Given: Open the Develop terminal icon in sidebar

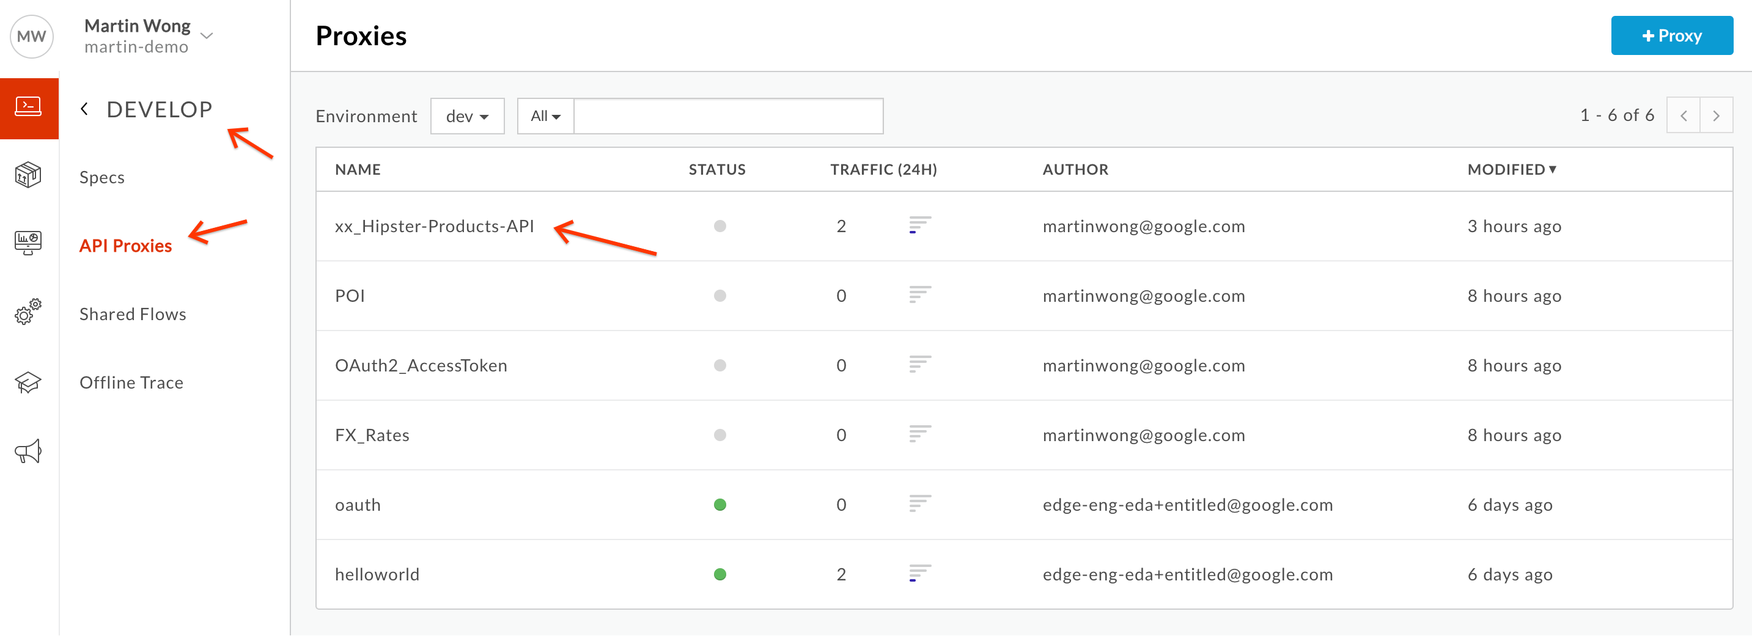Looking at the screenshot, I should [x=29, y=108].
